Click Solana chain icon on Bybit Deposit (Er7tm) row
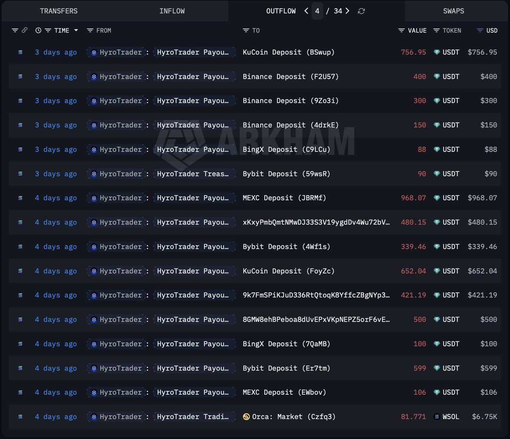Screen dimensions: 510x439 click(x=20, y=368)
